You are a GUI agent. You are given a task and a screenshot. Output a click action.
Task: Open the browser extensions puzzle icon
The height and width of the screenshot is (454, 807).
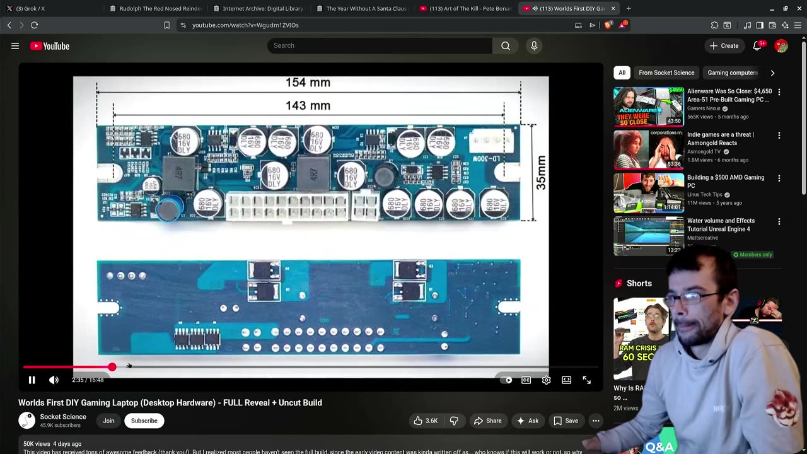pyautogui.click(x=714, y=25)
